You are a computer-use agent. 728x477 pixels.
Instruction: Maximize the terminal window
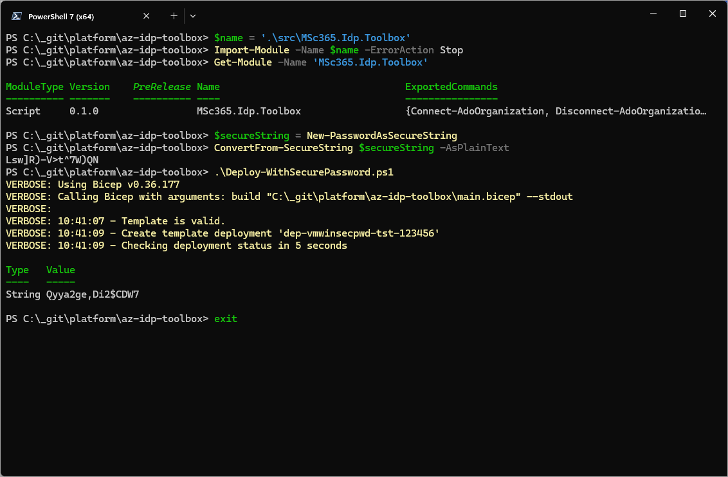(683, 14)
